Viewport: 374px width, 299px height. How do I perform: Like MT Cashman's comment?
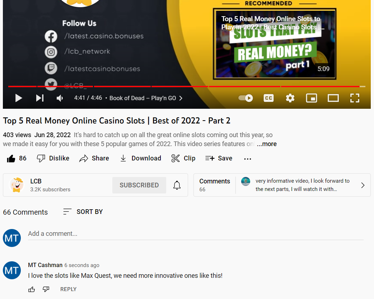tap(32, 289)
